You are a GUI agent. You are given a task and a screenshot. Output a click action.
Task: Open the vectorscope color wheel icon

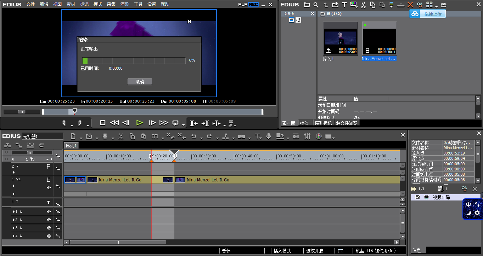[319, 136]
